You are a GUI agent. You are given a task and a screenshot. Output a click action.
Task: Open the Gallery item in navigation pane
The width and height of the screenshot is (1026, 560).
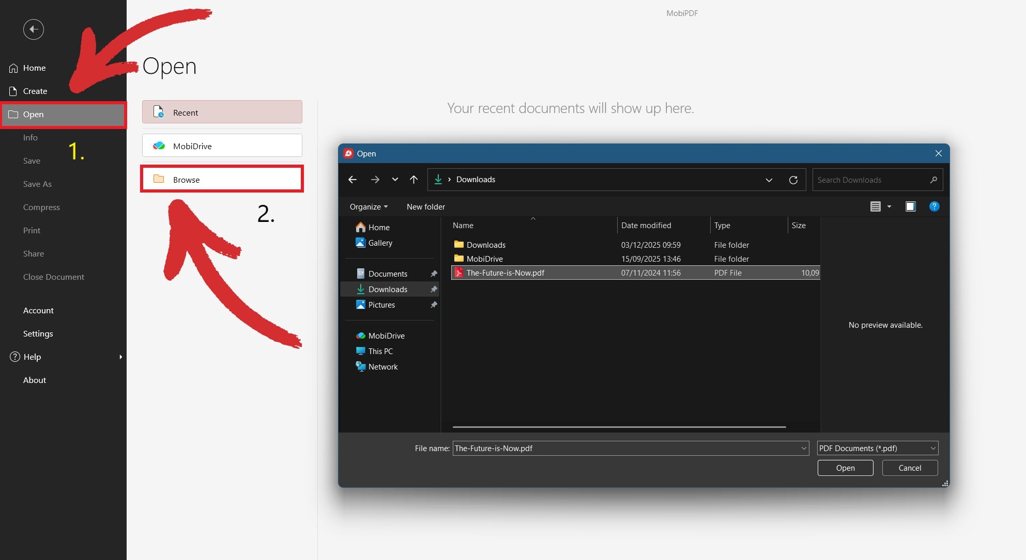coord(380,243)
